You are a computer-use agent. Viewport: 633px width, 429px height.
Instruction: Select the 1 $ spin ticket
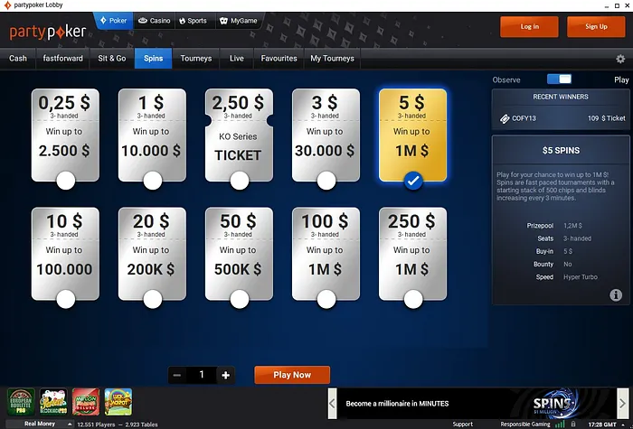coord(152,135)
